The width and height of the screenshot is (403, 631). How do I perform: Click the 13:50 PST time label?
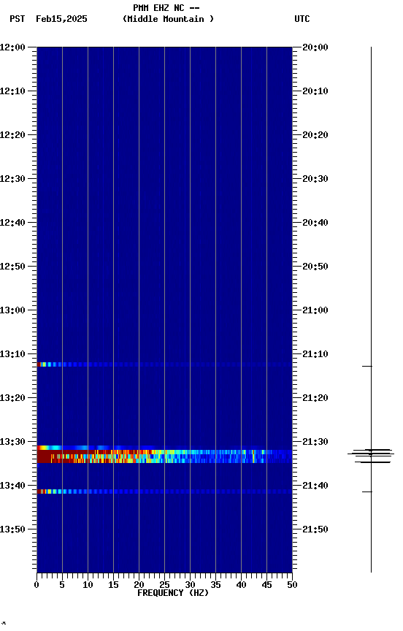click(x=12, y=529)
